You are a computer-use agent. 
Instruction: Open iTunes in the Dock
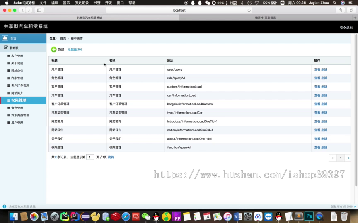[227, 216]
